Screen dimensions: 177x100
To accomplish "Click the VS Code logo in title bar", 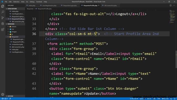I will [2, 2].
